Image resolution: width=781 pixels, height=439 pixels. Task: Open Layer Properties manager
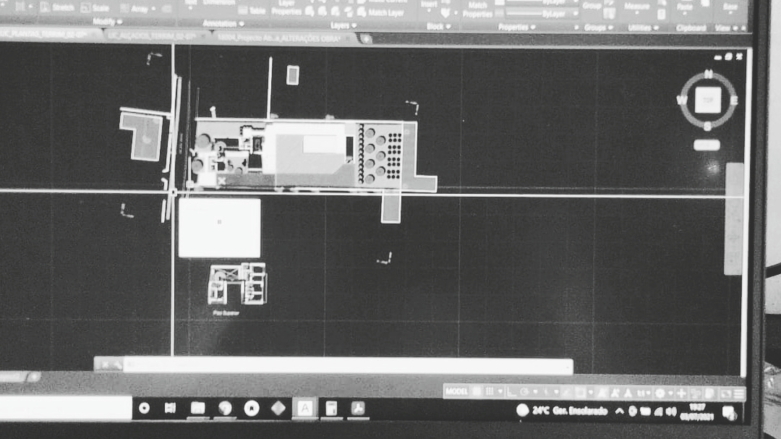pos(286,8)
